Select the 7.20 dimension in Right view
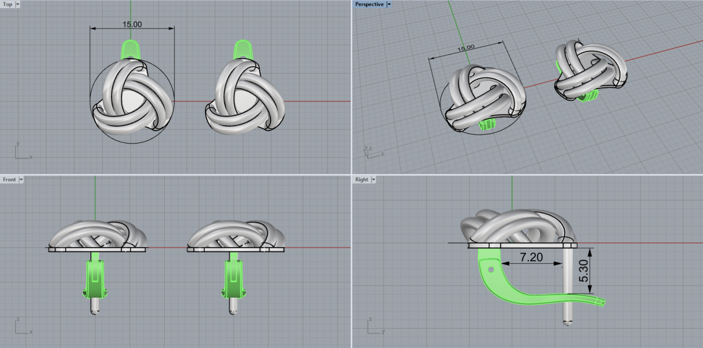Viewport: 703px width, 348px height. tap(530, 257)
